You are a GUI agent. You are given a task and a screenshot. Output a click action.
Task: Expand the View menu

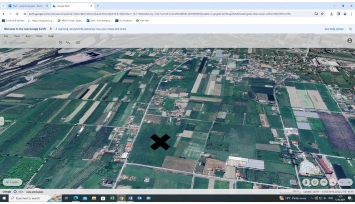pos(16,36)
